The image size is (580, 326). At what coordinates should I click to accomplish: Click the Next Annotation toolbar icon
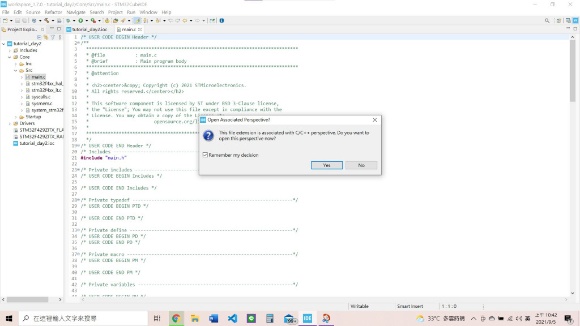pos(146,21)
